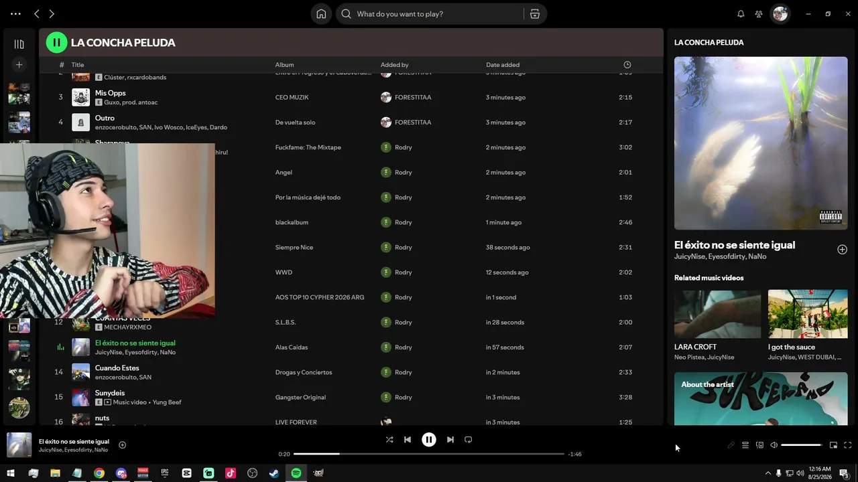Add now-playing song to Liked in bottom bar

122,445
